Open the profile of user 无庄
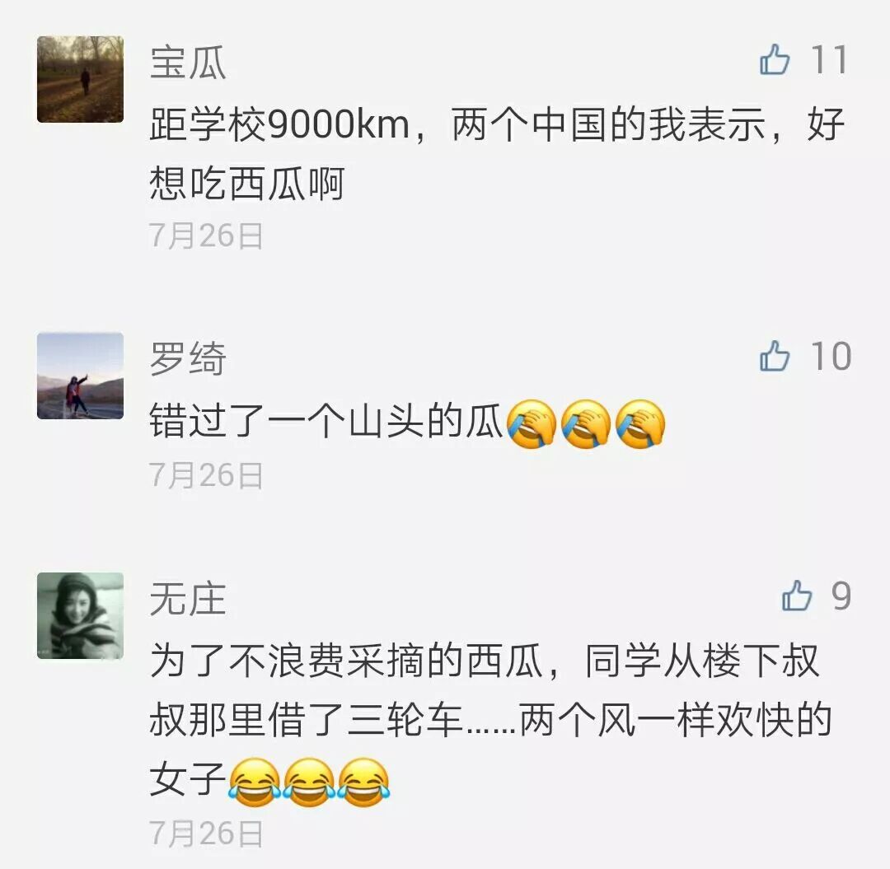890x869 pixels. (188, 599)
